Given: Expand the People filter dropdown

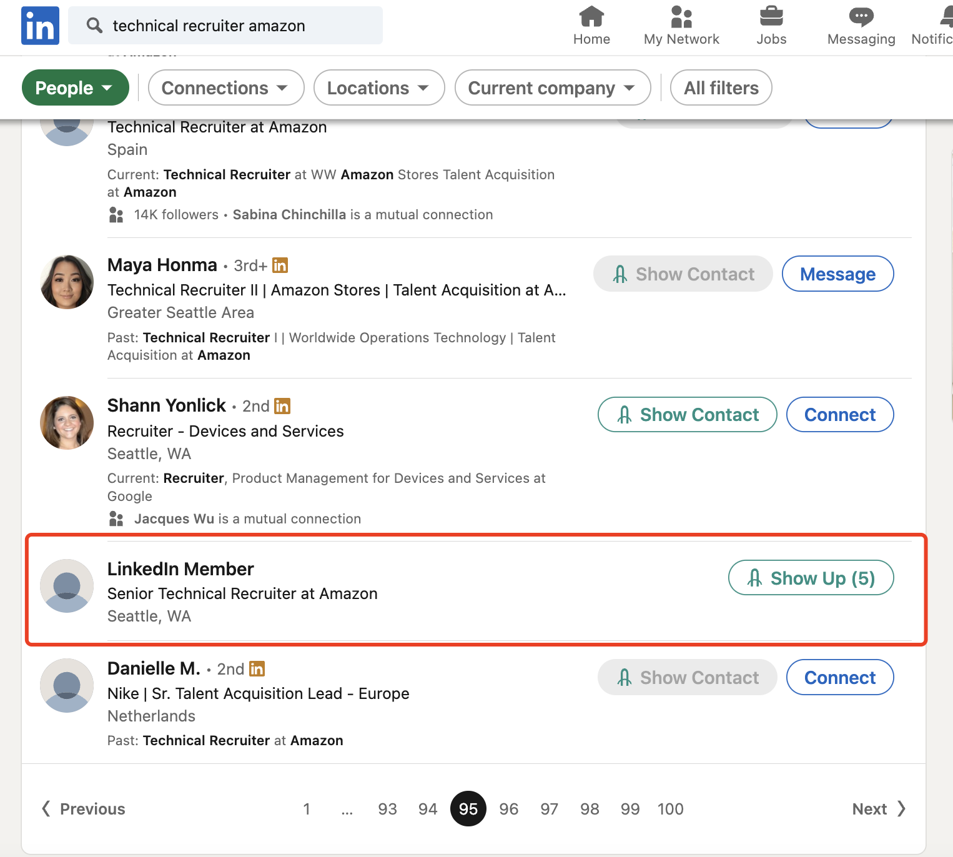Looking at the screenshot, I should pyautogui.click(x=75, y=88).
